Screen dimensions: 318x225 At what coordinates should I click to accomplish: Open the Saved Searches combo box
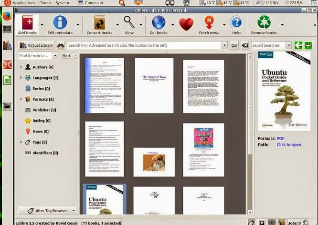click(x=271, y=45)
